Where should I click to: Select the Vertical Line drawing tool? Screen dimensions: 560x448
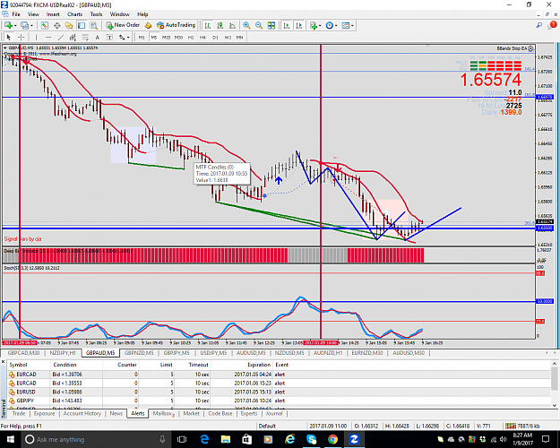pos(36,37)
